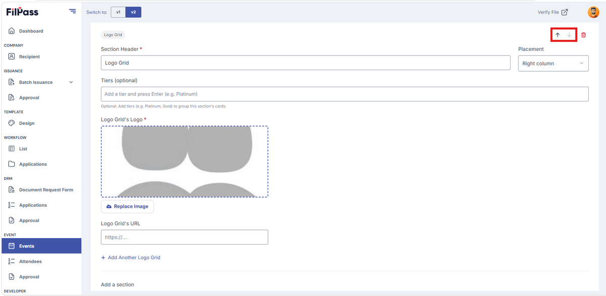Click the Batch Issuance document icon
The height and width of the screenshot is (296, 606).
coord(12,82)
